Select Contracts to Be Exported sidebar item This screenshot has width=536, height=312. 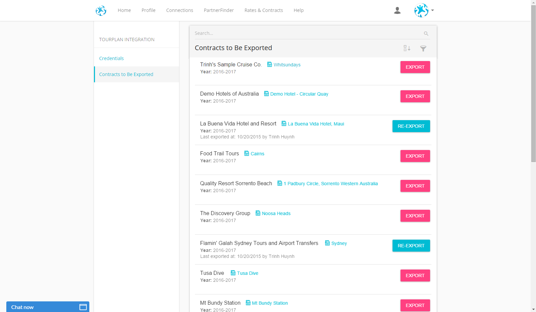(x=137, y=74)
